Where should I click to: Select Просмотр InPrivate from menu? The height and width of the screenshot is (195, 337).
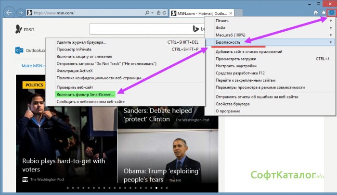(74, 49)
